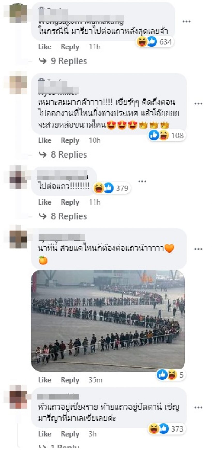
Task: Open options menu for the 634-reaction comment
Action: pyautogui.click(x=186, y=22)
